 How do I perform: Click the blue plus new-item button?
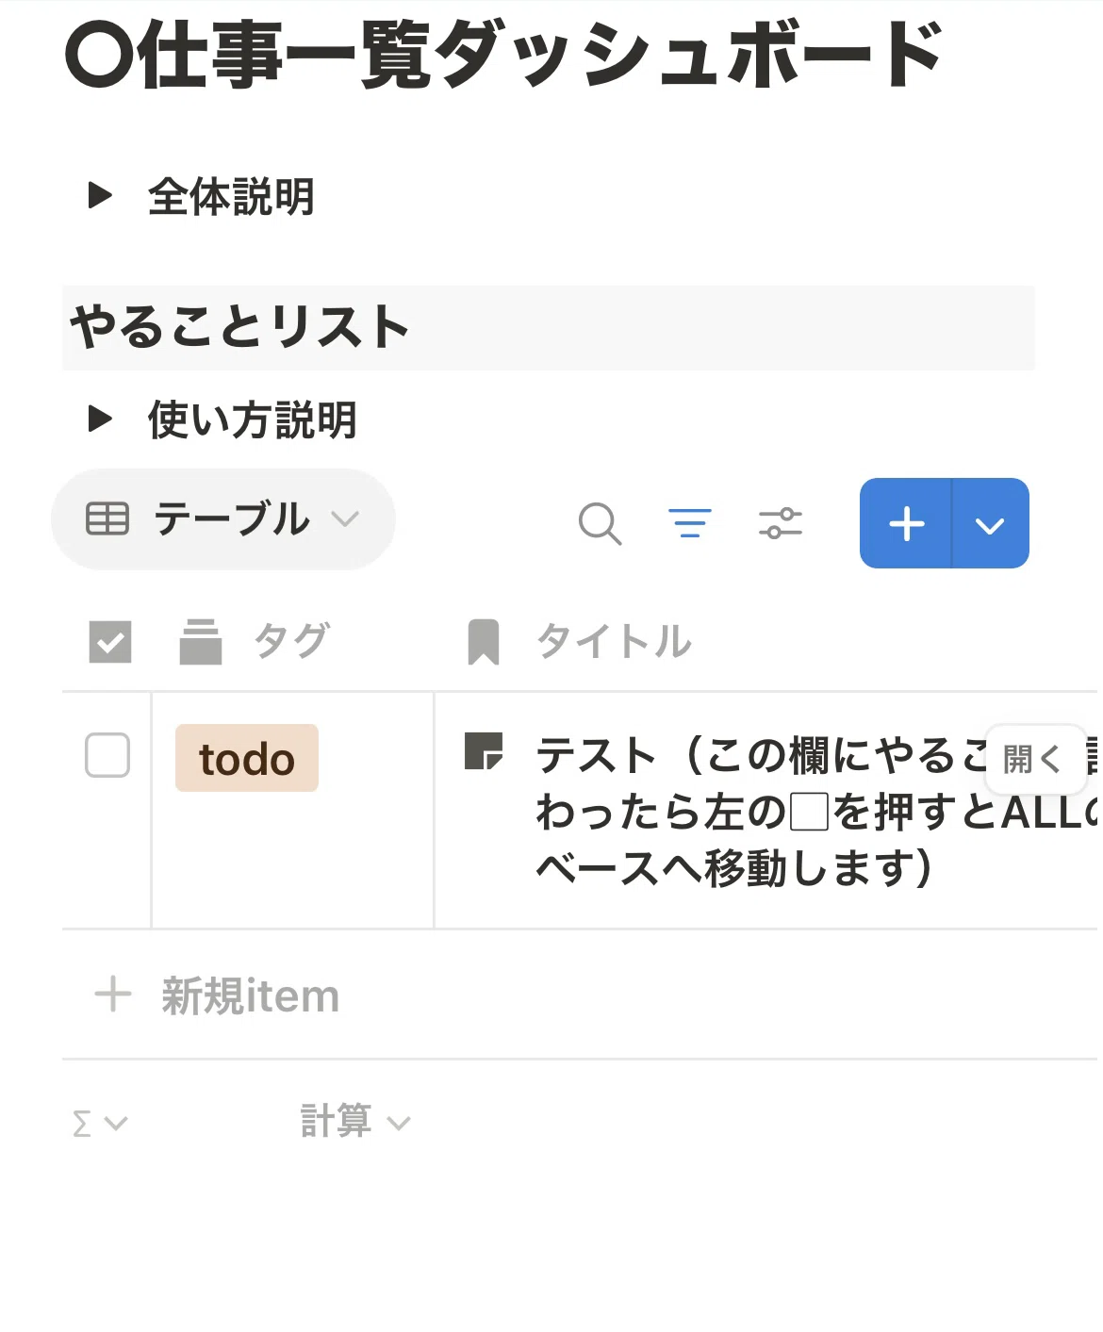pyautogui.click(x=906, y=523)
